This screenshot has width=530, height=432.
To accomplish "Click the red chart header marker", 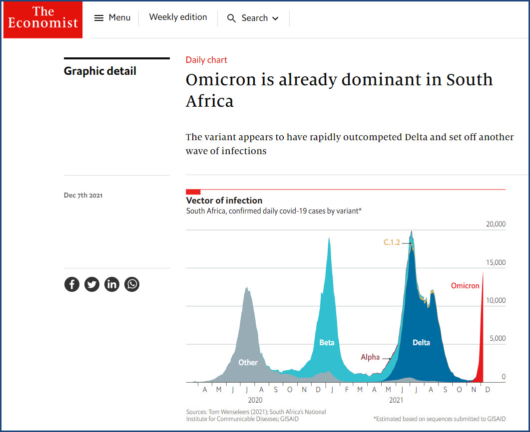I will (x=193, y=192).
